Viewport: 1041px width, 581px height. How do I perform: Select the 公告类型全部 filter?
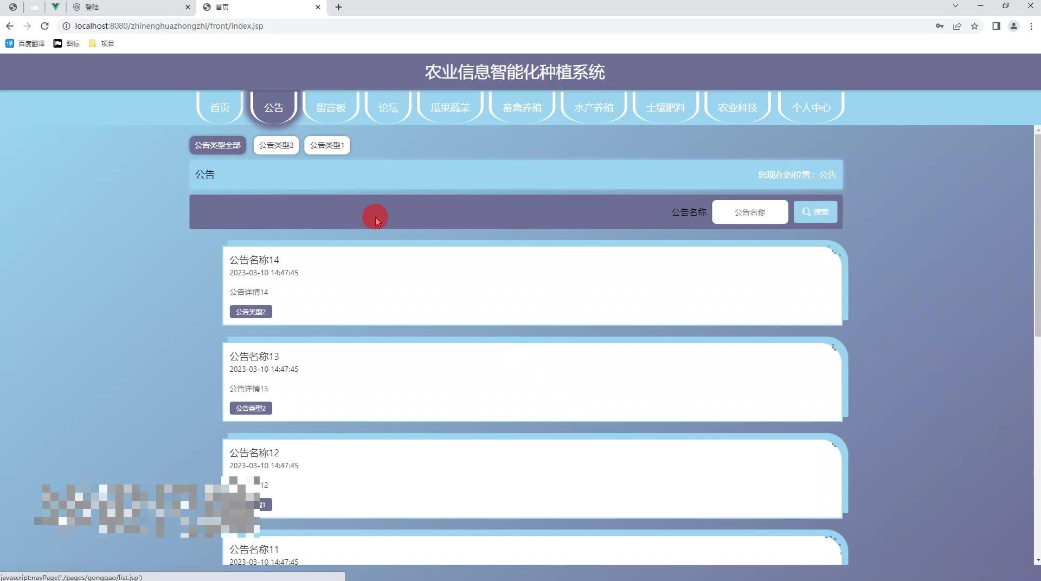click(217, 145)
